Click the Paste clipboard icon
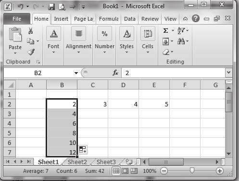Screen dimensions: 239x181 [15, 34]
